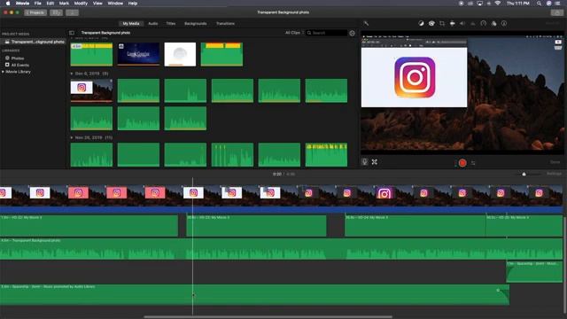Collapse the Nov 26, 2019 event group
Viewport: 567px width, 319px height.
71,138
